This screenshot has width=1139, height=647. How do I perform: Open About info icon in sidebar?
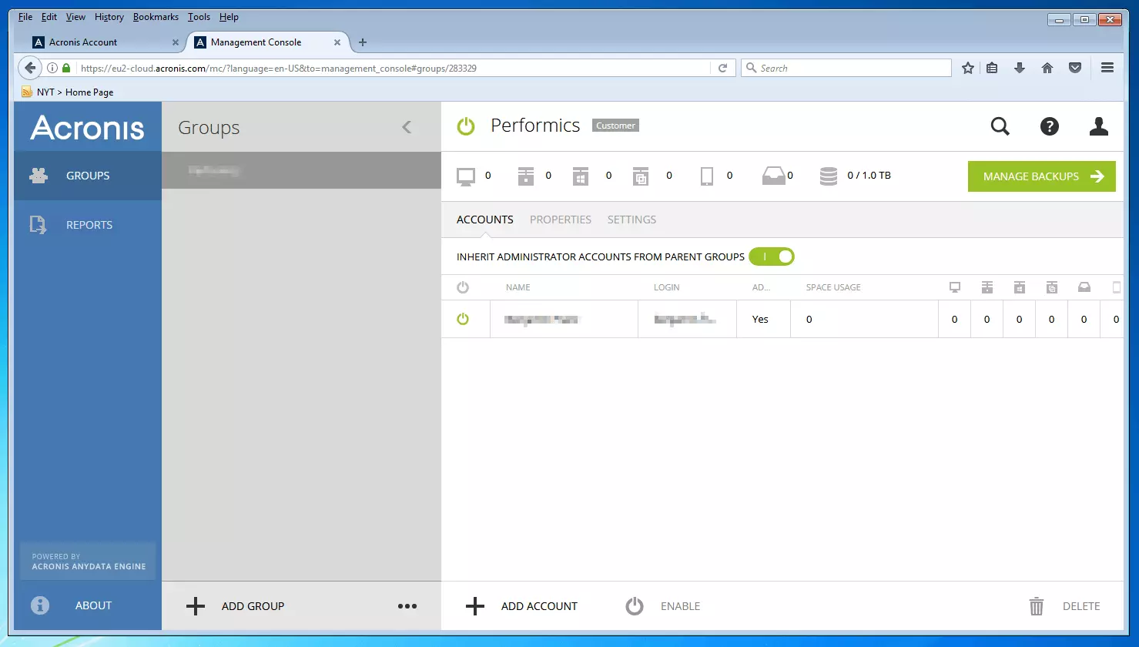point(40,605)
